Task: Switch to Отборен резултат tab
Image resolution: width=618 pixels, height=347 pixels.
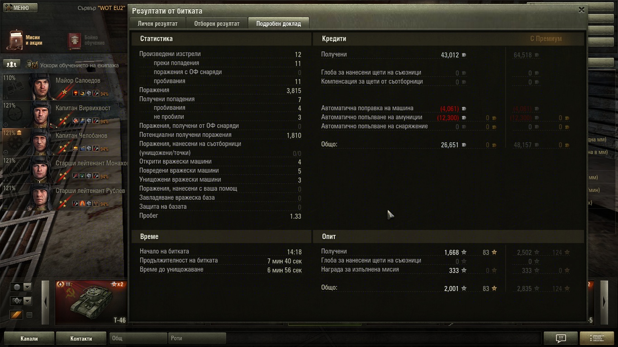Action: tap(217, 23)
